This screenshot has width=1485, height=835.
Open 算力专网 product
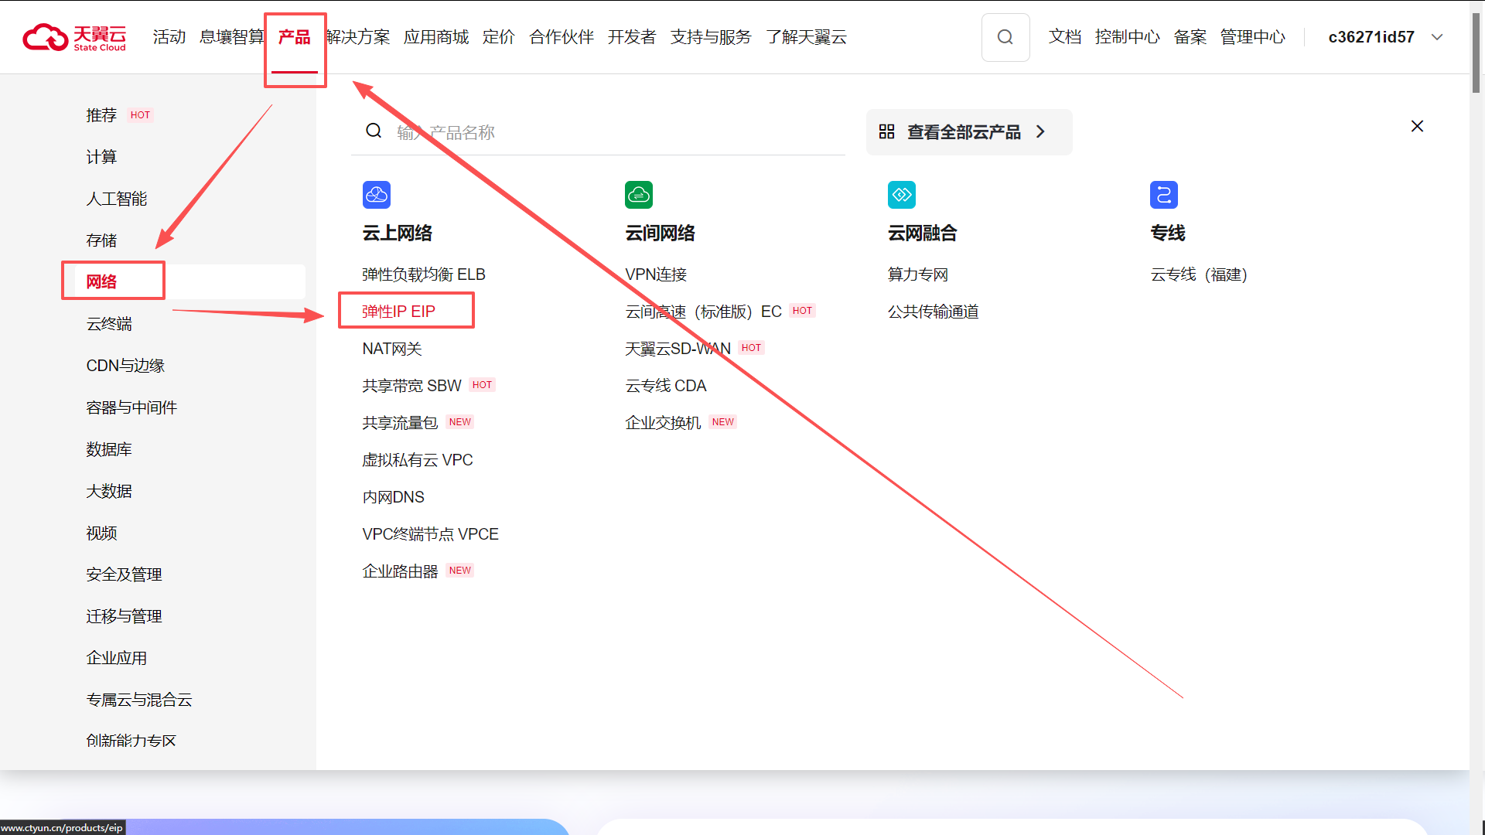click(x=918, y=274)
